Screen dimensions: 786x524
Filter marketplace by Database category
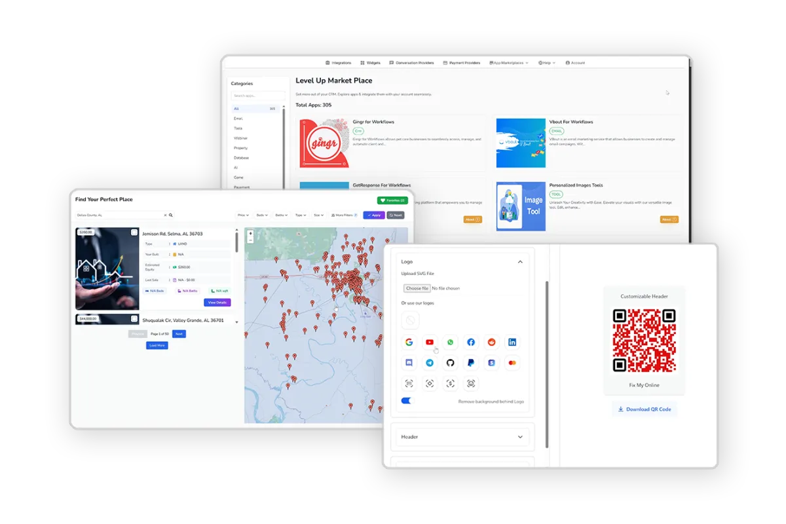click(241, 158)
